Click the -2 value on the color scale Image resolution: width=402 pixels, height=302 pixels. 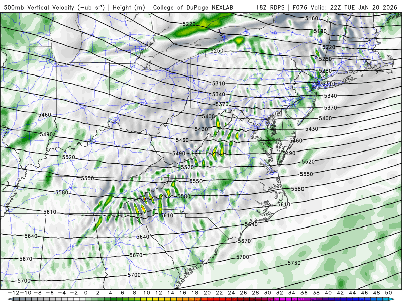[74, 293]
